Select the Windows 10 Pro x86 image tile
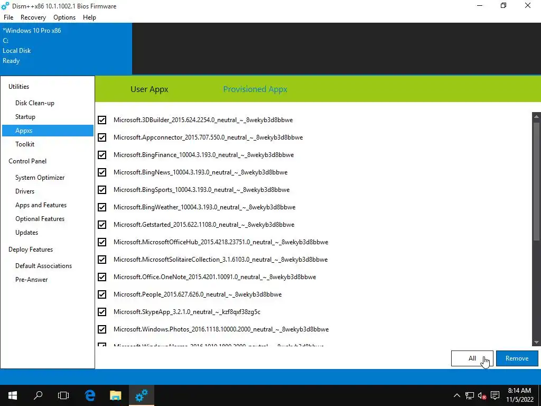 (x=66, y=49)
